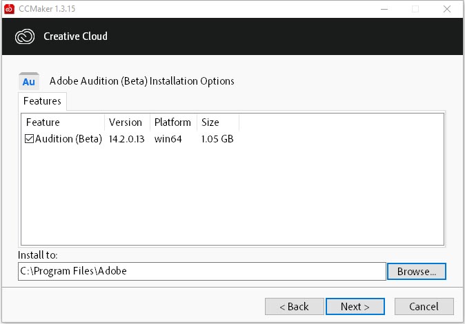Sort by the Feature column header
This screenshot has width=465, height=324.
pos(63,122)
